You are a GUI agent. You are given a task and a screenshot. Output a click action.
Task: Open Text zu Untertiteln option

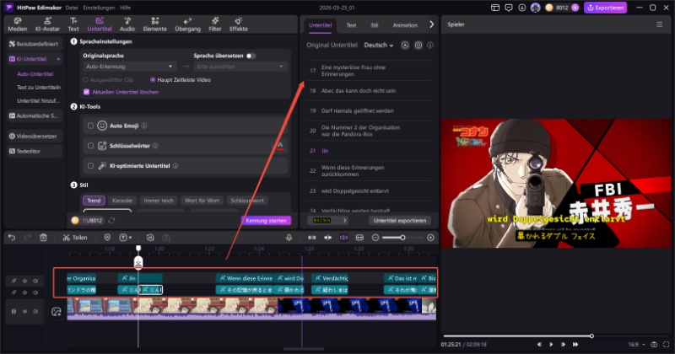(39, 88)
